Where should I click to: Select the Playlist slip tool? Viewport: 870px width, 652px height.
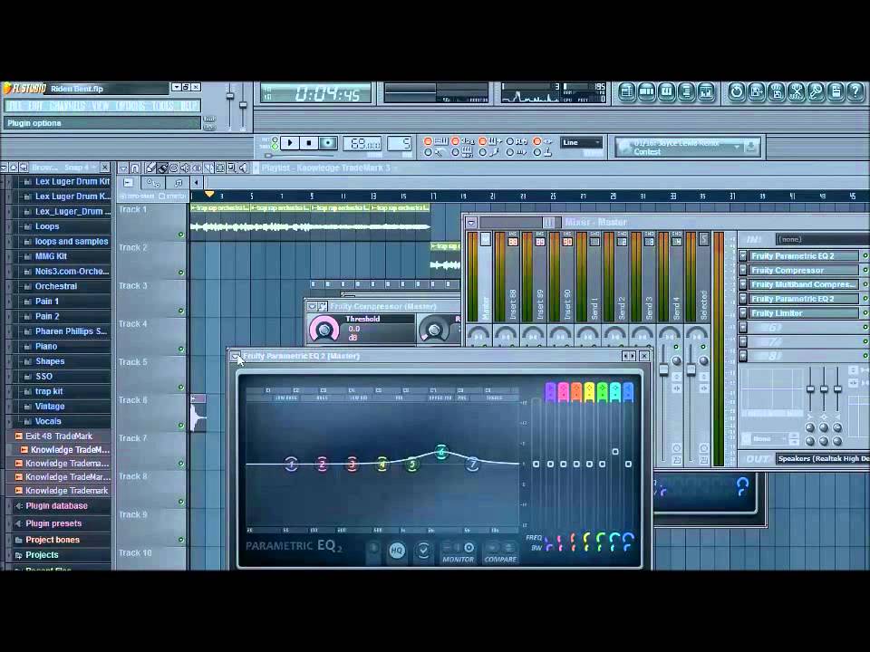(197, 168)
